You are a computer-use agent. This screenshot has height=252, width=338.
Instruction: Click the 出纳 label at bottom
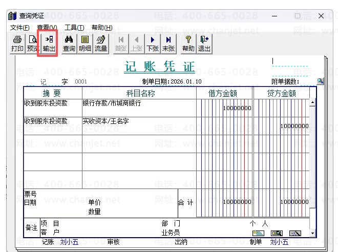[181, 242]
